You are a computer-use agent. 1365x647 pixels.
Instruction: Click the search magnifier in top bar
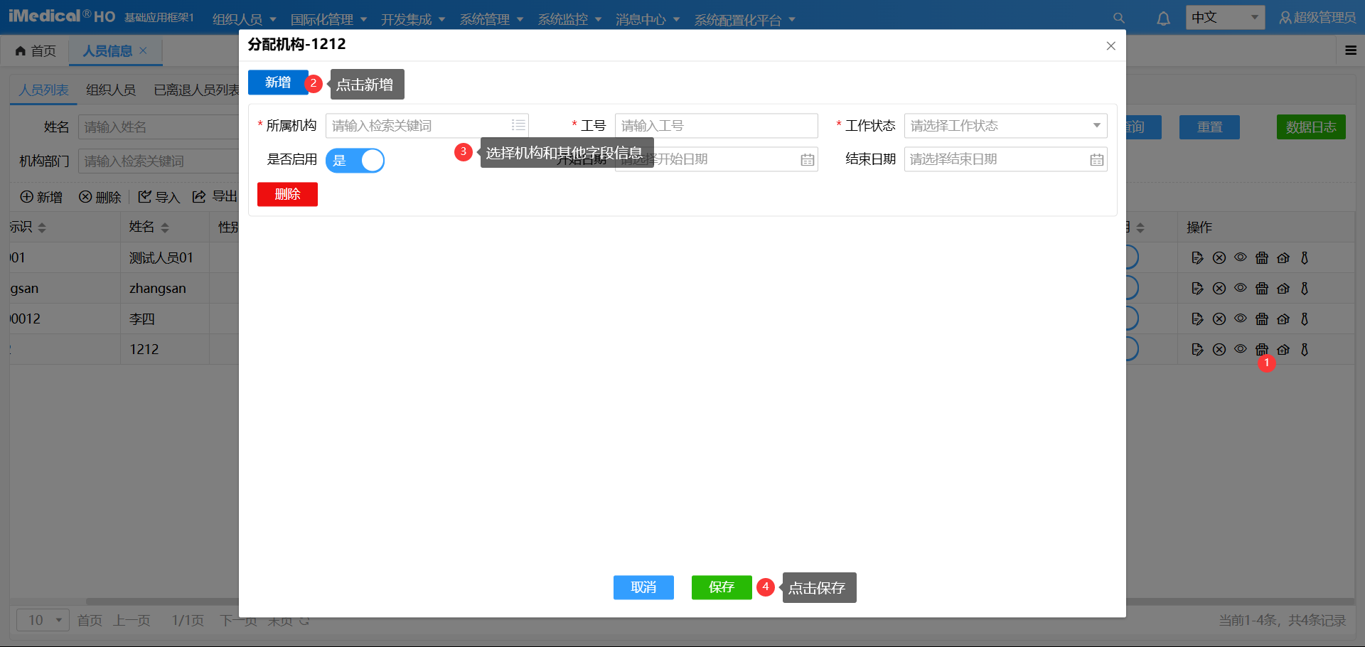[1118, 18]
